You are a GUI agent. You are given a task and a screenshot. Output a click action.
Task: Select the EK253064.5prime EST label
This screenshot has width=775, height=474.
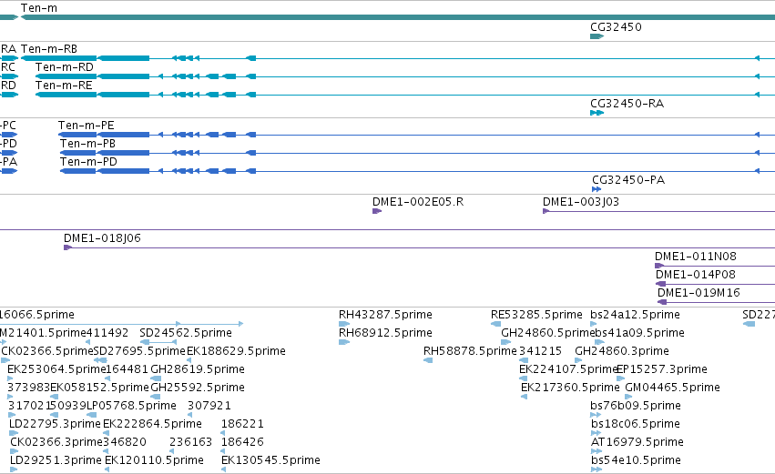click(56, 369)
